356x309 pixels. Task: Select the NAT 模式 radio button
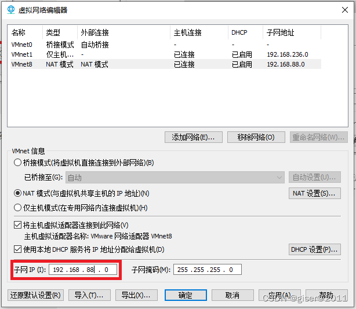(17, 193)
